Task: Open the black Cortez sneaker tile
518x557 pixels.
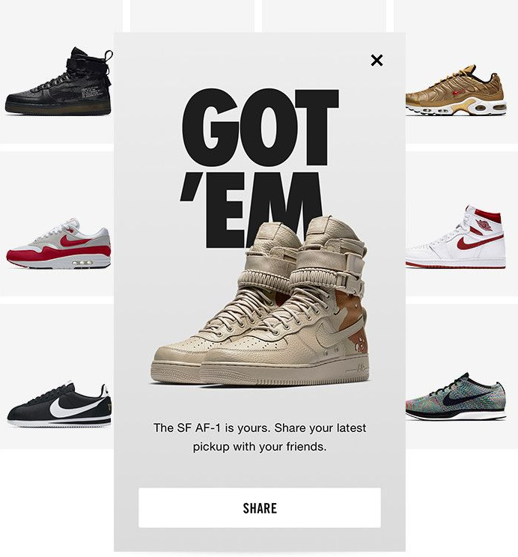Action: [x=59, y=405]
